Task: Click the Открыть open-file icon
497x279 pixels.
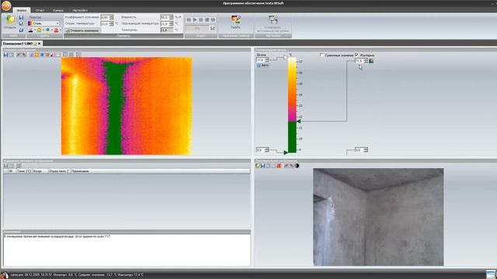Action: coord(10,20)
